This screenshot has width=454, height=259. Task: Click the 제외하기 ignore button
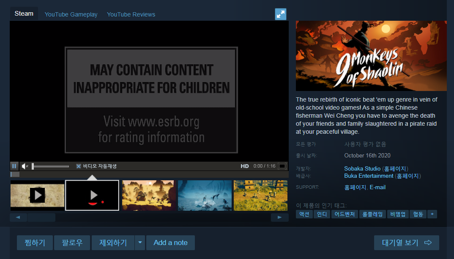pos(113,242)
